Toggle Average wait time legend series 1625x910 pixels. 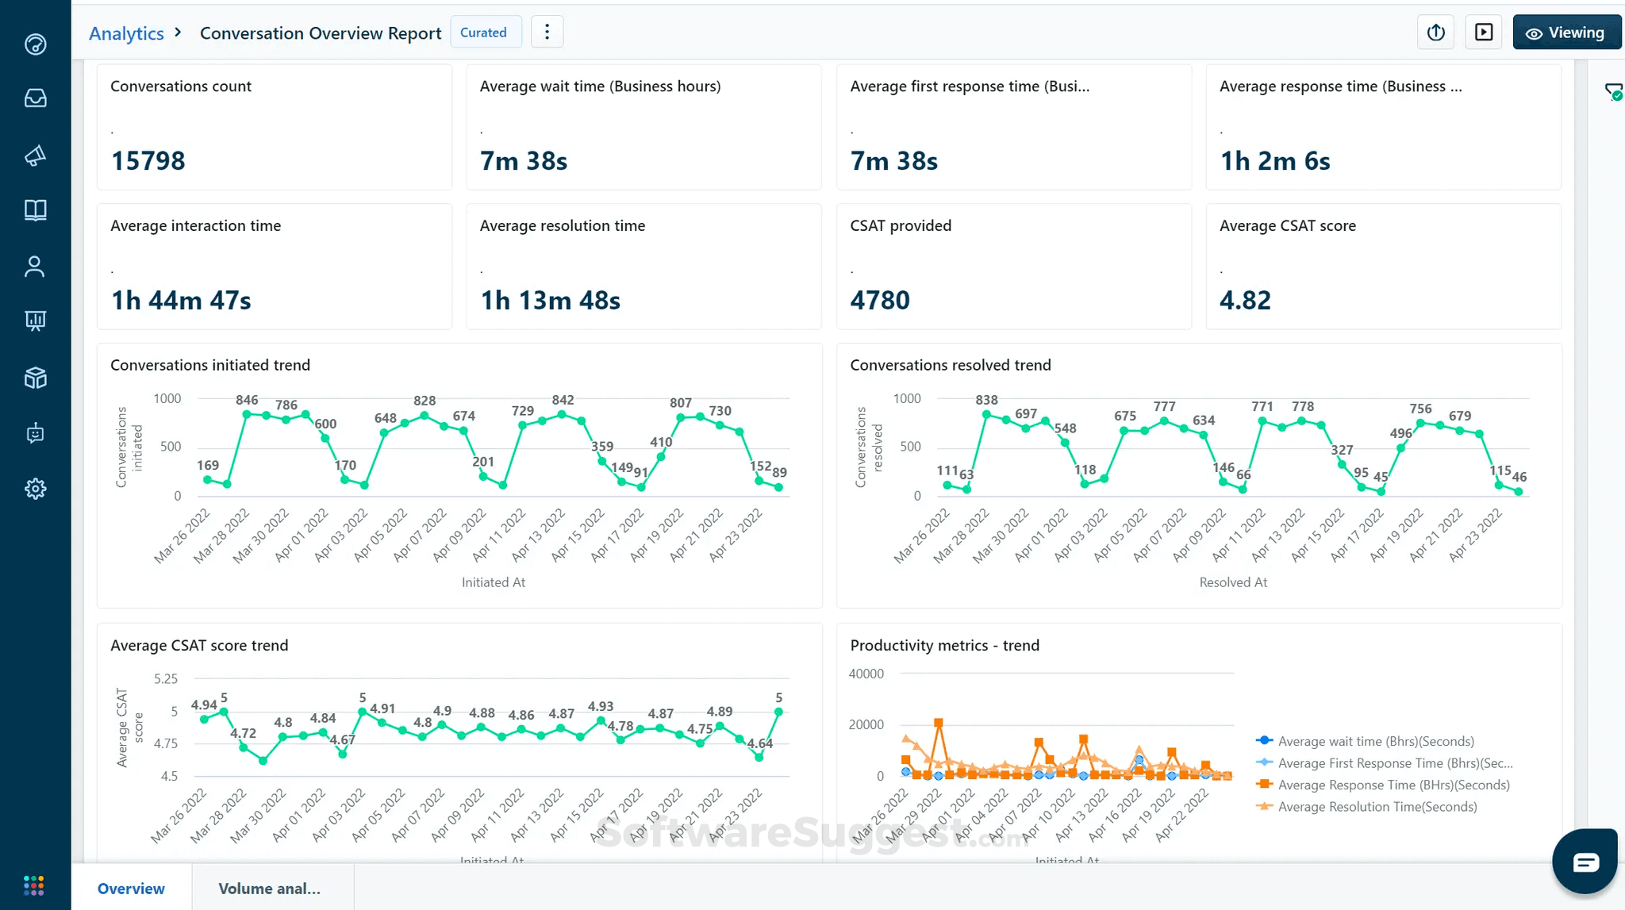click(1375, 741)
